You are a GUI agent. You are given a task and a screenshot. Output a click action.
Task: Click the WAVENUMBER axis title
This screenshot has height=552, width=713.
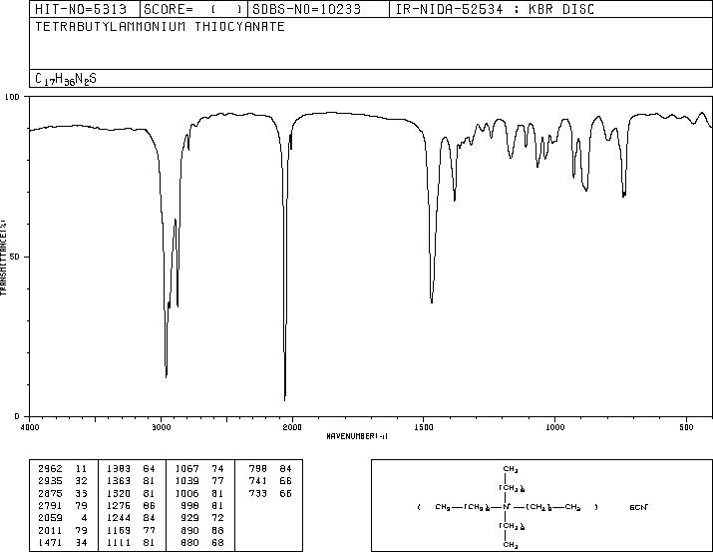pyautogui.click(x=357, y=436)
